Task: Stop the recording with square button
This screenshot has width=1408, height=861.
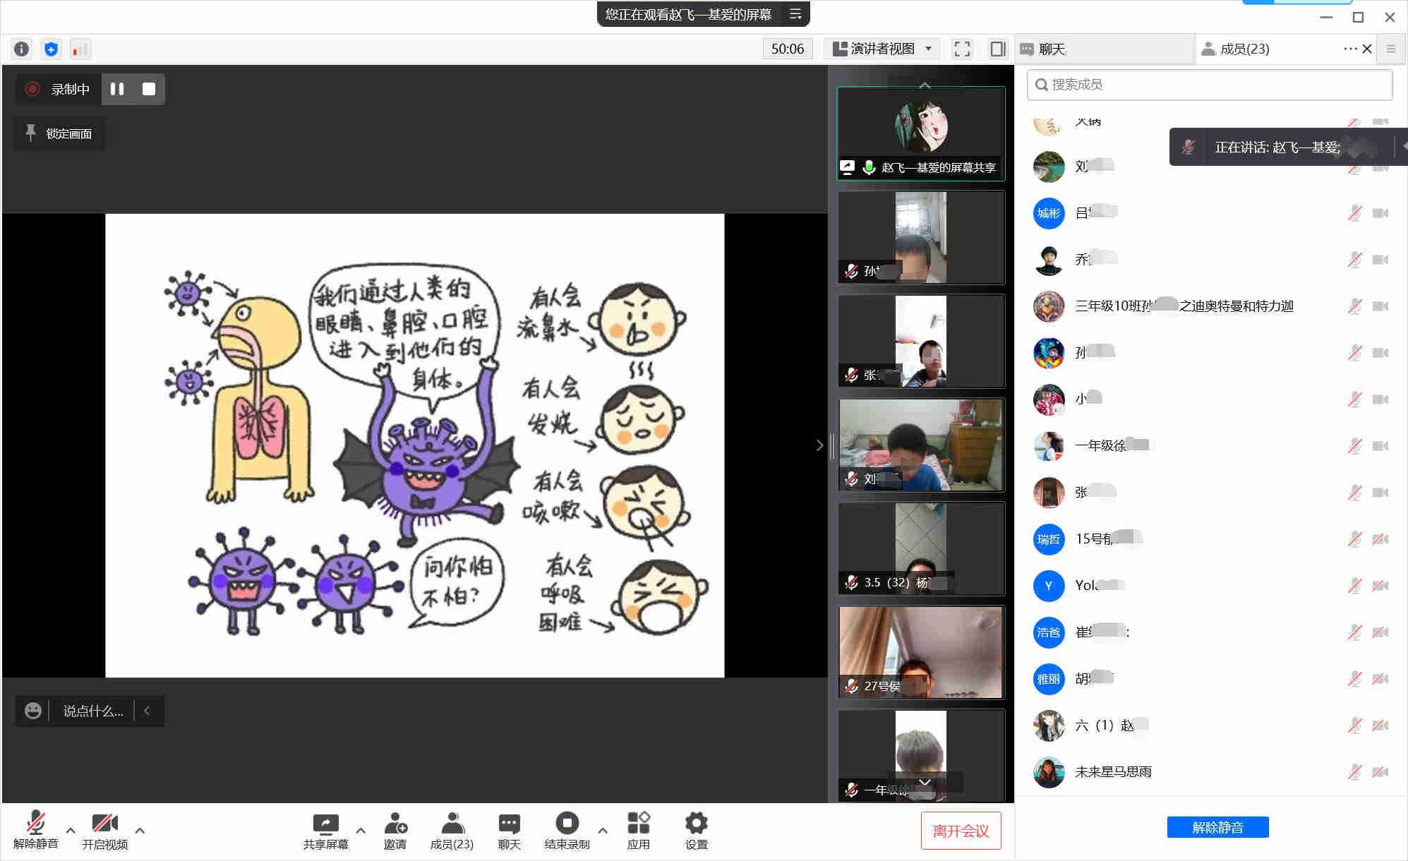Action: [x=149, y=89]
